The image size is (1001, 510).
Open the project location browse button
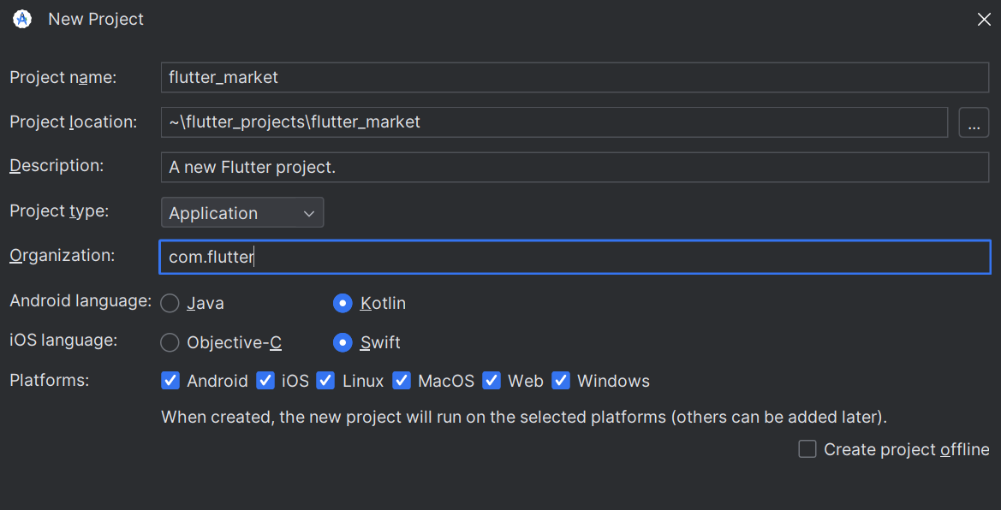click(974, 122)
